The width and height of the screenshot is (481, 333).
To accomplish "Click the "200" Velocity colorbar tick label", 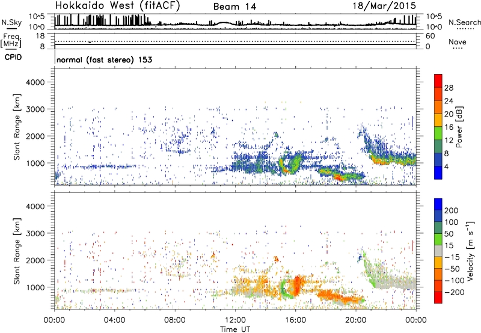I will 452,210.
